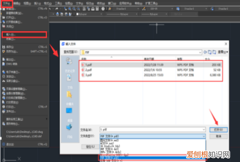Choose DWG convert entry in File menu
240x162 pixels.
click(x=25, y=64)
